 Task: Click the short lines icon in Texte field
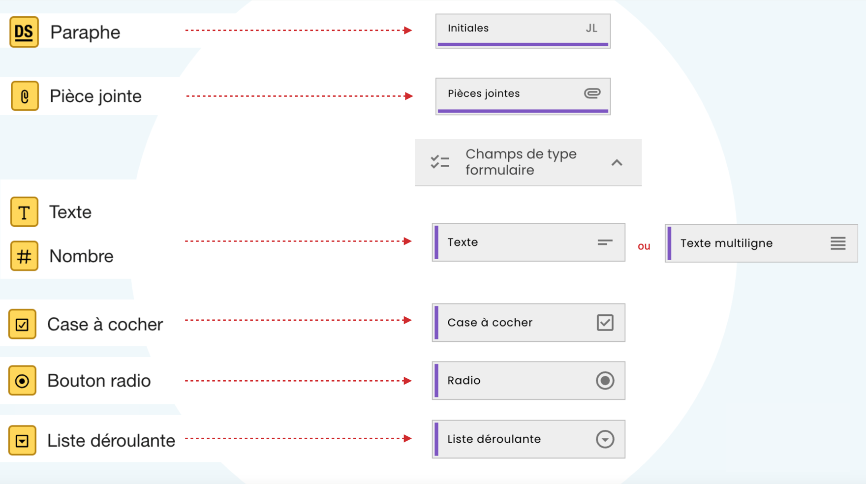[x=605, y=242]
